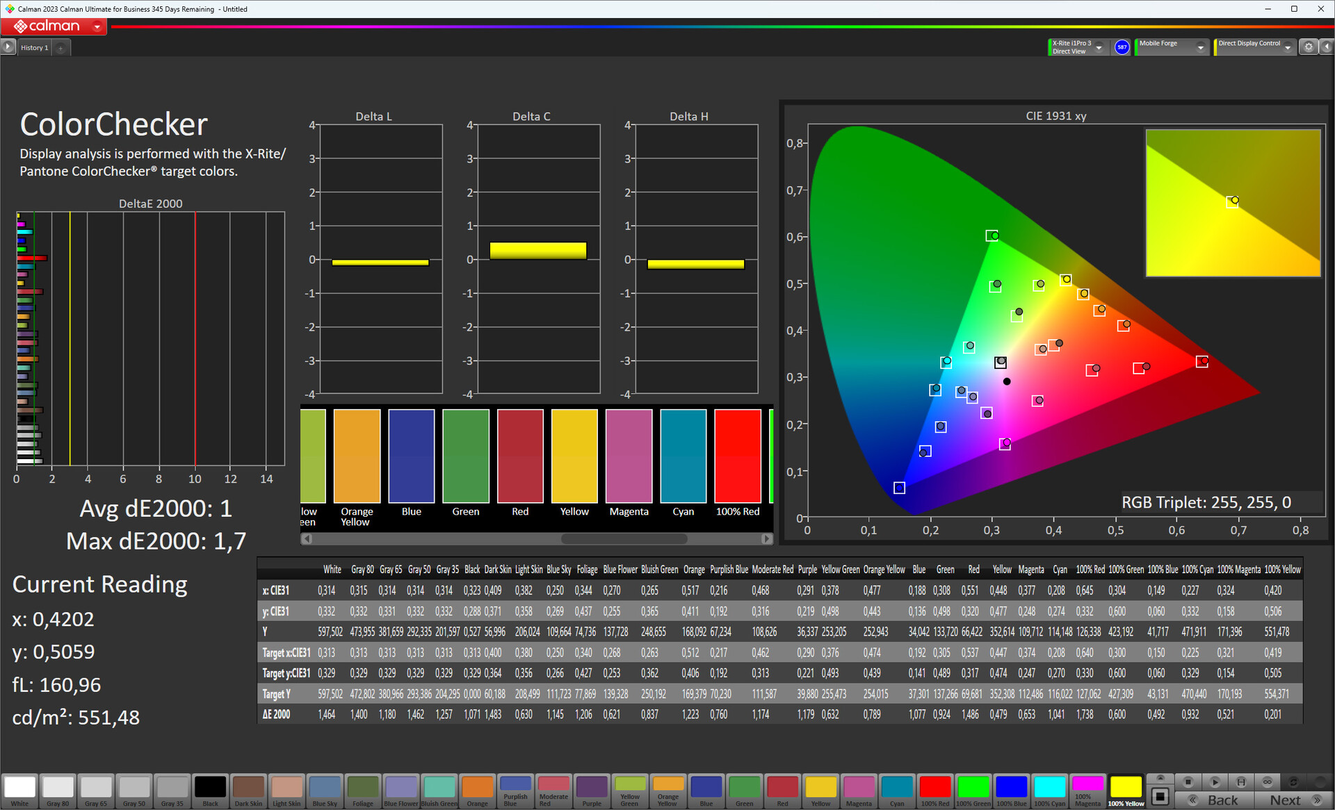The image size is (1335, 810).
Task: Select the 100% Red patch
Action: pyautogui.click(x=934, y=791)
